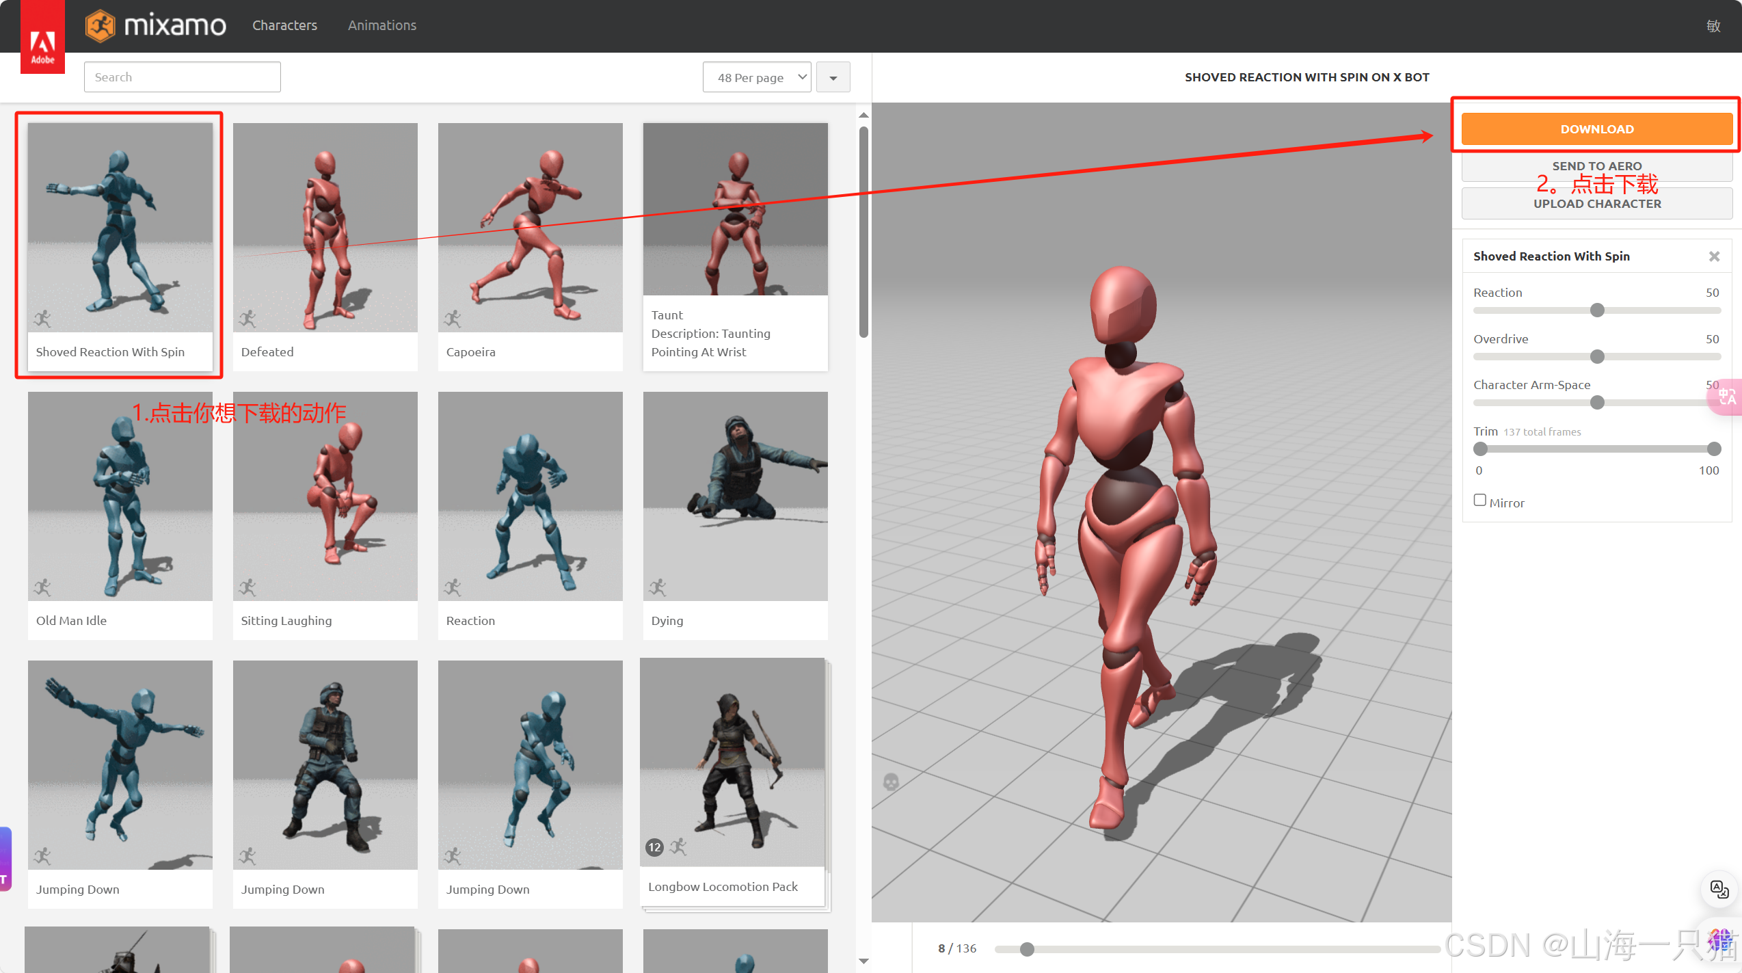Click the Trim end value 100

click(x=1709, y=470)
